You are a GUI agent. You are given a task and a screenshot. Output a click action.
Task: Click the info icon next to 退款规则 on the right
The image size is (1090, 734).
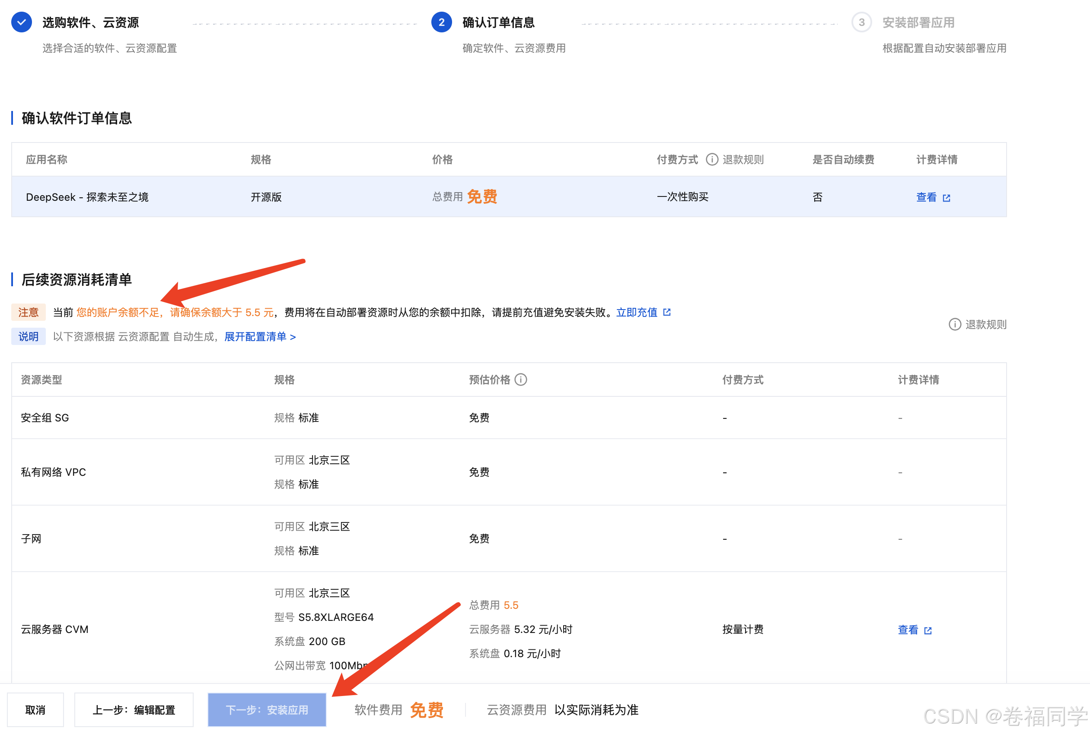(955, 324)
